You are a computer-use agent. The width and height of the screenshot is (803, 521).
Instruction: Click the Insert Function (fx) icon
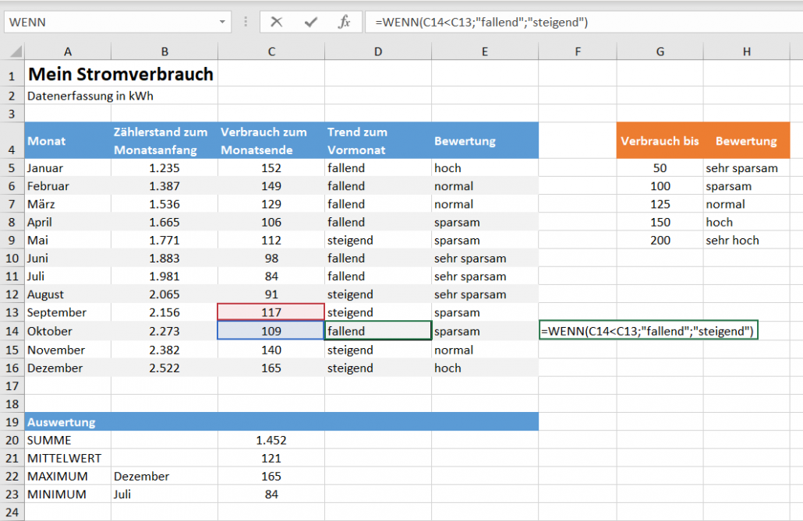click(x=344, y=22)
